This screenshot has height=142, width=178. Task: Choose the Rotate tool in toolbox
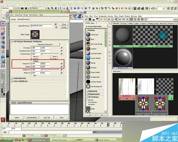(x=3, y=43)
